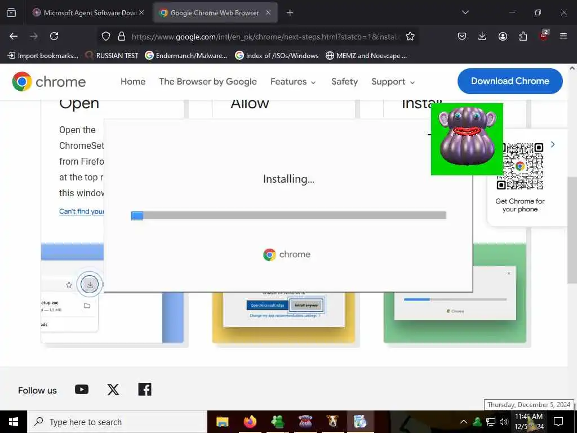Click the Type here to search box

117,422
